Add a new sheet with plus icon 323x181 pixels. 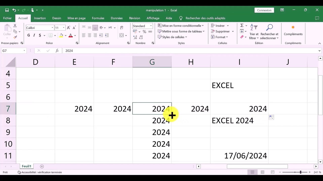tap(42, 166)
